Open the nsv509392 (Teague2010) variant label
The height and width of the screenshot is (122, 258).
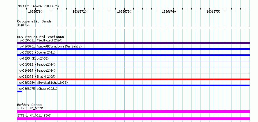37,64
